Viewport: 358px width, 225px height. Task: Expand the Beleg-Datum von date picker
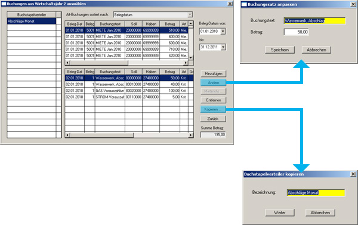point(223,31)
